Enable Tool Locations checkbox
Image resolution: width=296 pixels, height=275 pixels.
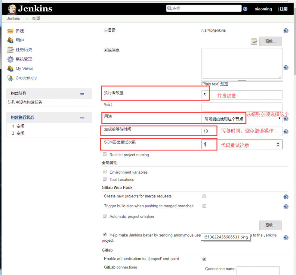pos(105,179)
